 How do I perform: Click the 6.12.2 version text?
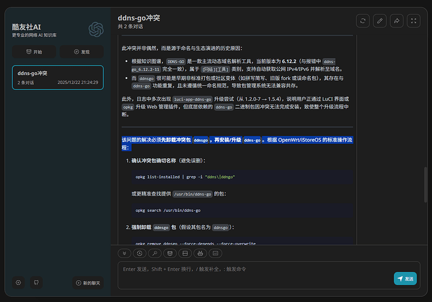[x=289, y=61]
